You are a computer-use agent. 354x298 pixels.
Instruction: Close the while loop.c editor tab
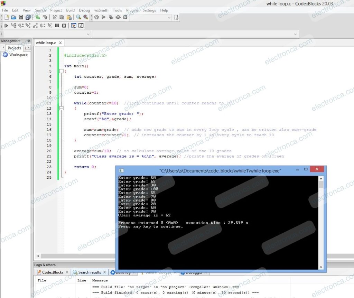pos(60,43)
